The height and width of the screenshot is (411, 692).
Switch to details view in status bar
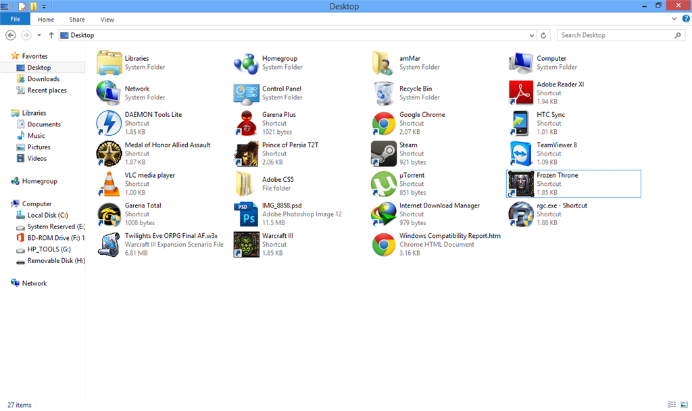672,404
